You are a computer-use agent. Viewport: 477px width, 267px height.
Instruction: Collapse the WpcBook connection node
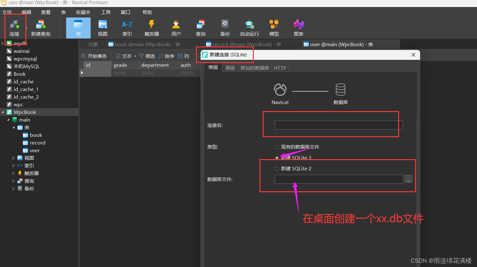(x=3, y=112)
